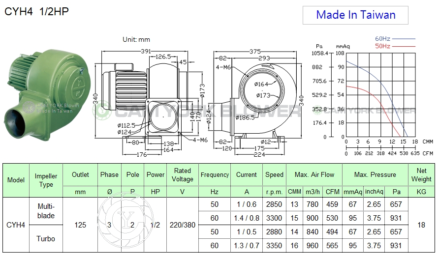The width and height of the screenshot is (438, 257).
Task: Click the '125' outlet cell
Action: [80, 225]
